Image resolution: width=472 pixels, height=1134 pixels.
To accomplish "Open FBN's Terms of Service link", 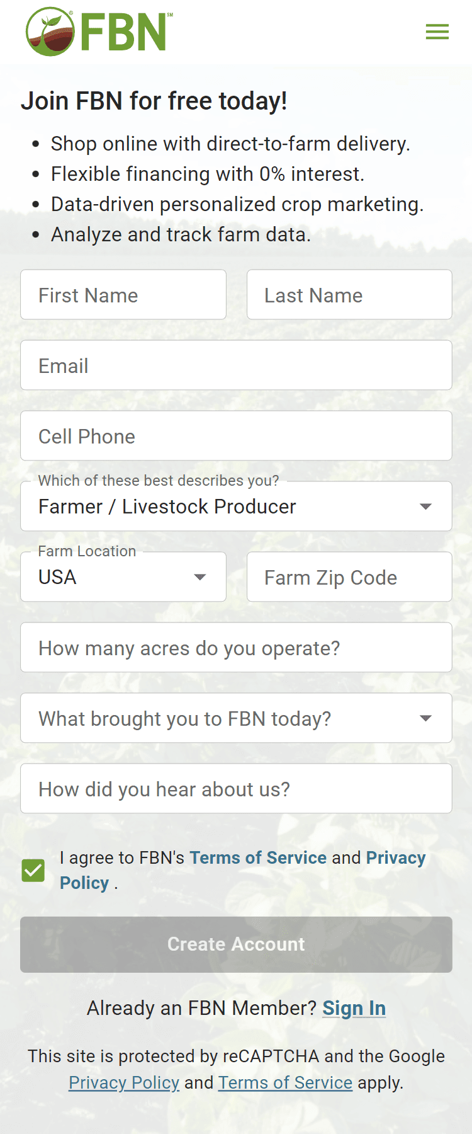I will tap(258, 858).
